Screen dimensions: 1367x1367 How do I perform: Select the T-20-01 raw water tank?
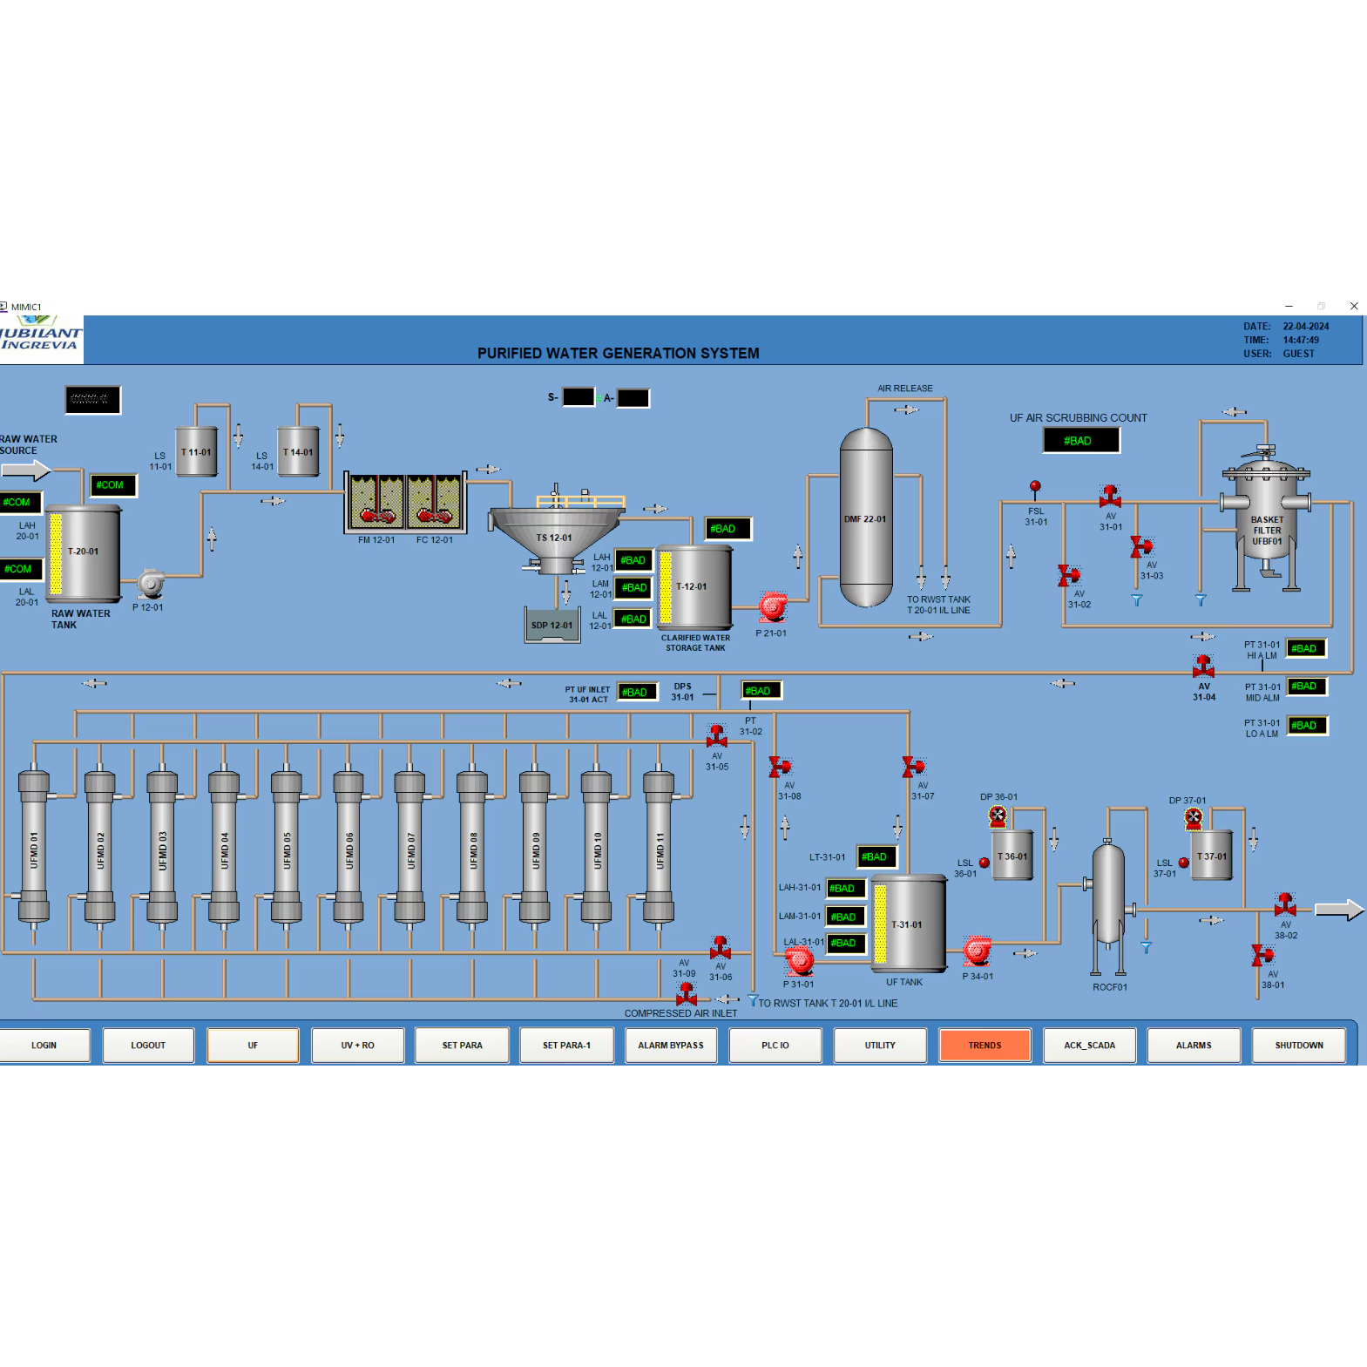pyautogui.click(x=85, y=554)
